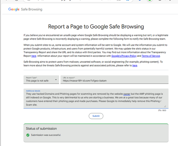Click the text area resize handle

(x=165, y=106)
